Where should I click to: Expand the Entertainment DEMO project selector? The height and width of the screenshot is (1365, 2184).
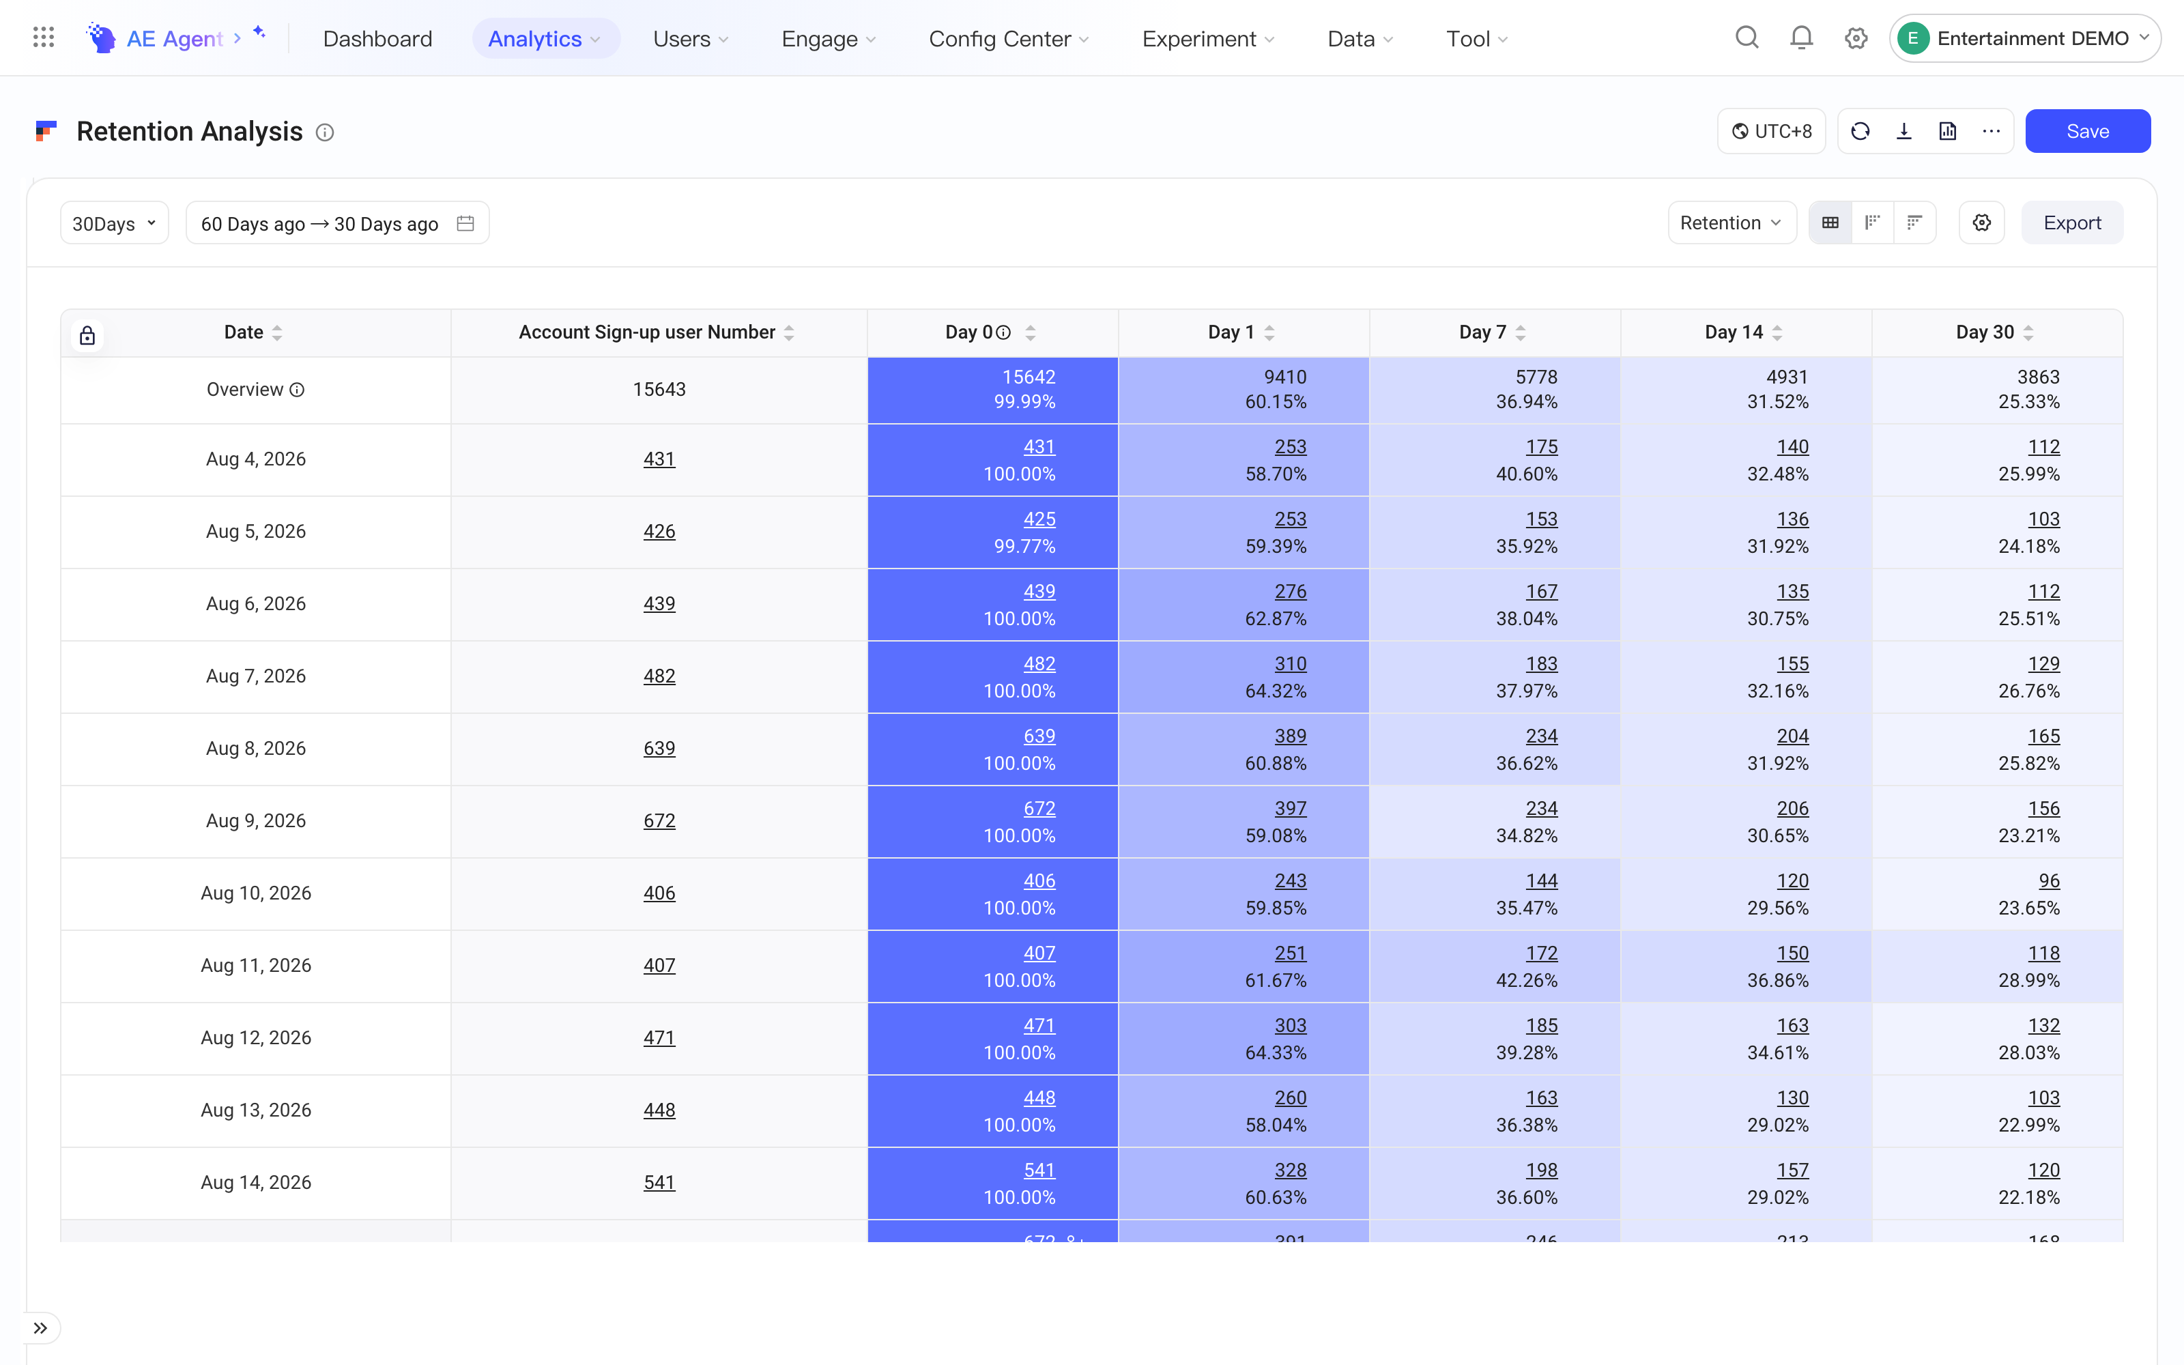2024,38
